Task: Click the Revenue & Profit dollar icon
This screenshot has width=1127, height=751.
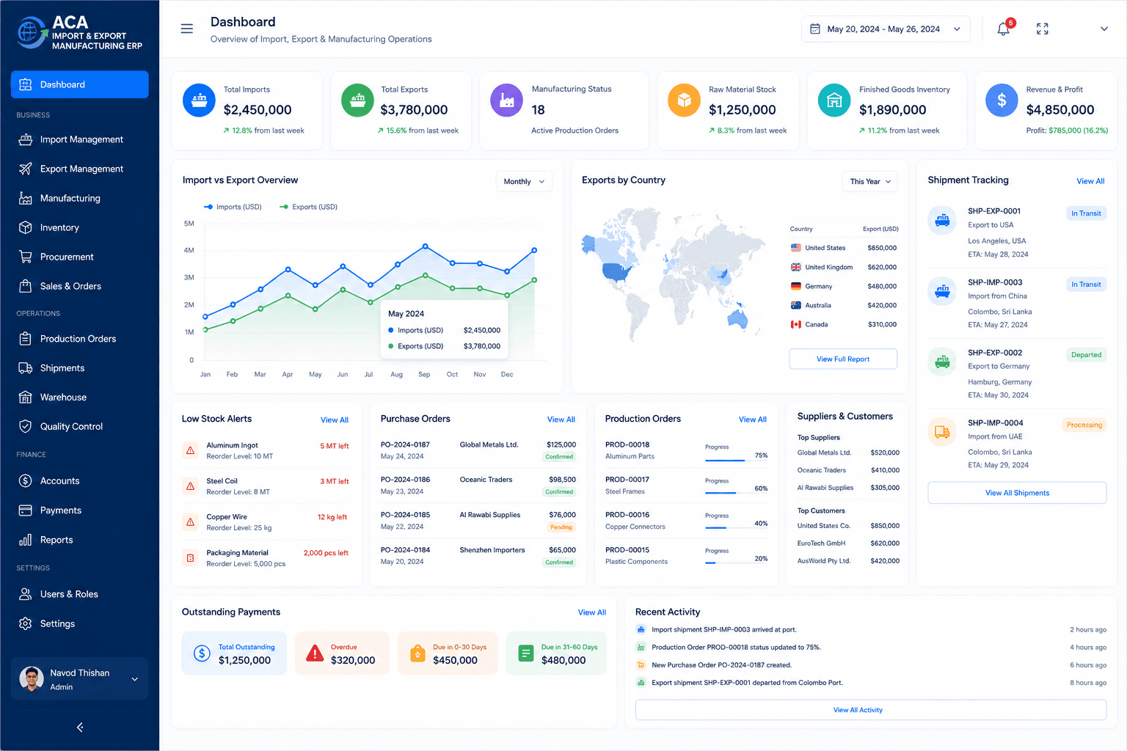Action: coord(1002,100)
